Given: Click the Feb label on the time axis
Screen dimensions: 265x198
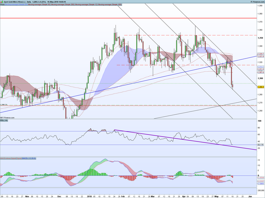Looking at the screenshot, I should [123, 196].
